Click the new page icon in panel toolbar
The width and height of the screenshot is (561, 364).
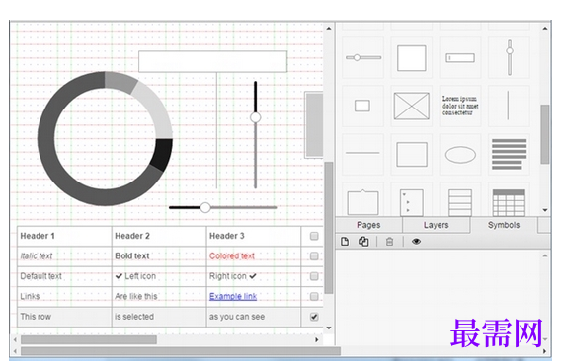coord(345,242)
